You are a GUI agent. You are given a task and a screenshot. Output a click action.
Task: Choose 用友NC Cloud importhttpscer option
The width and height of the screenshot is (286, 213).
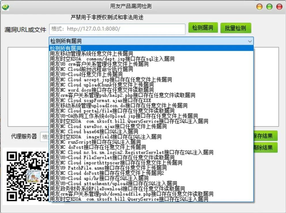pos(151,163)
